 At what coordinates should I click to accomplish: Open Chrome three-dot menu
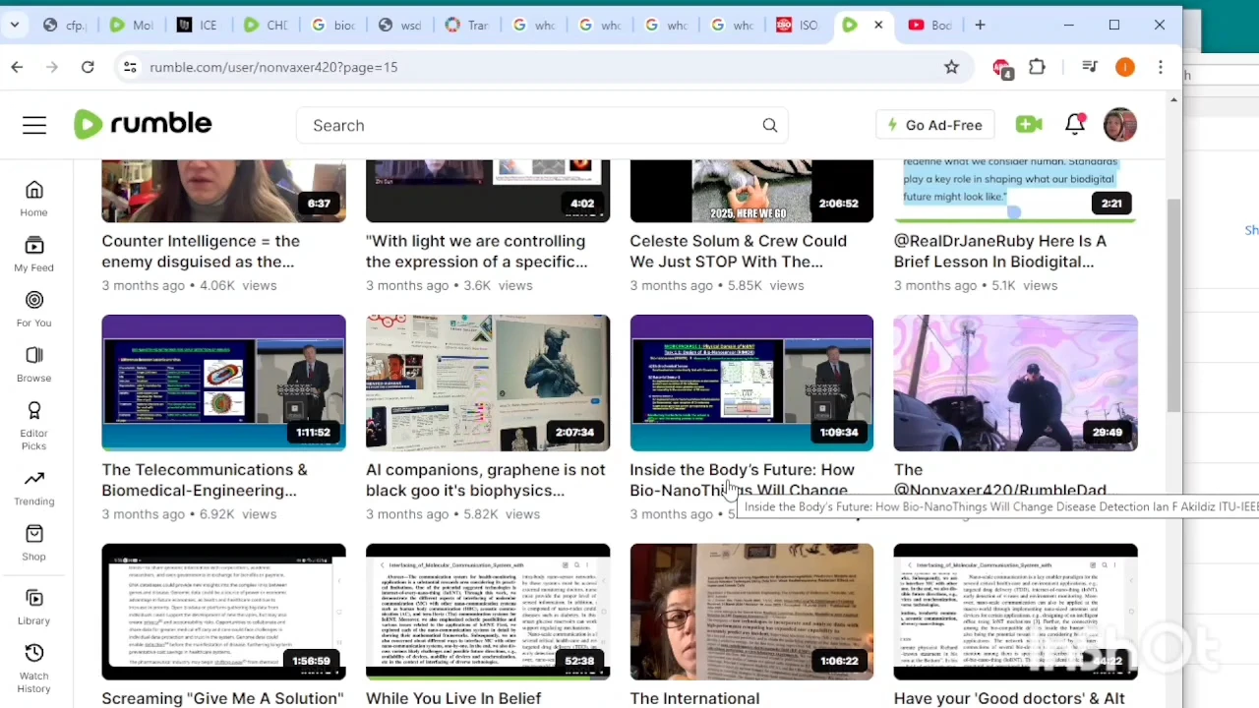click(1161, 67)
